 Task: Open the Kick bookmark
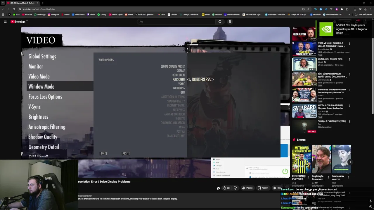coord(16,15)
